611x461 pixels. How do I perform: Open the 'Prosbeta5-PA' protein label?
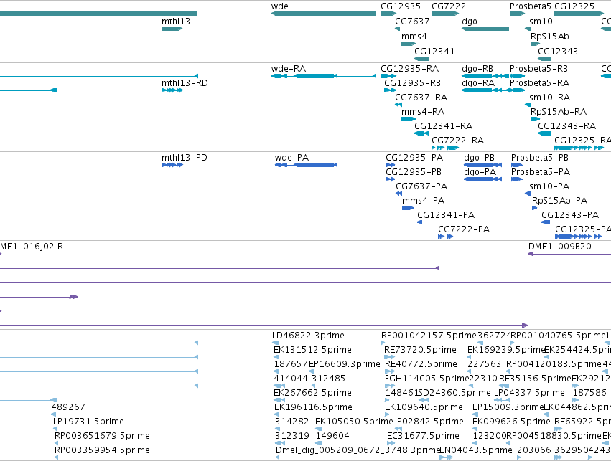click(541, 172)
